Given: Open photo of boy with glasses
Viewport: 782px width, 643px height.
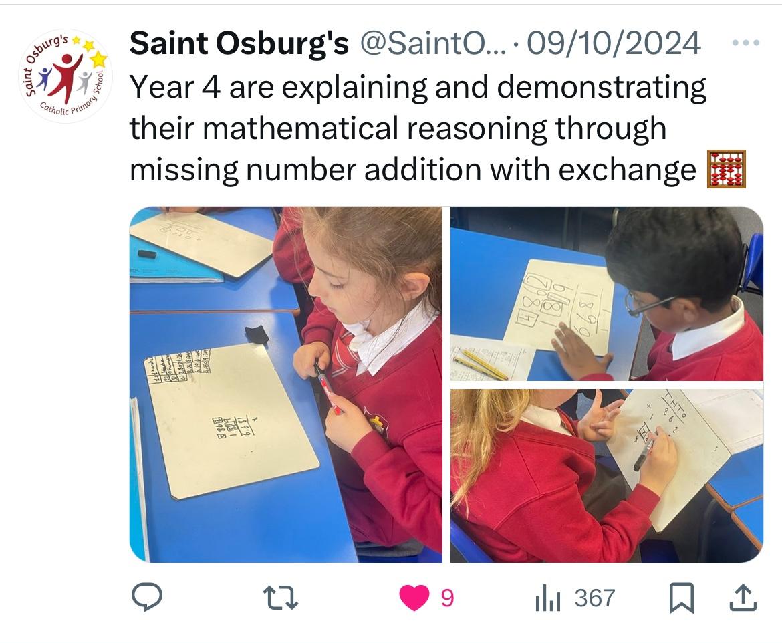Looking at the screenshot, I should pyautogui.click(x=607, y=294).
